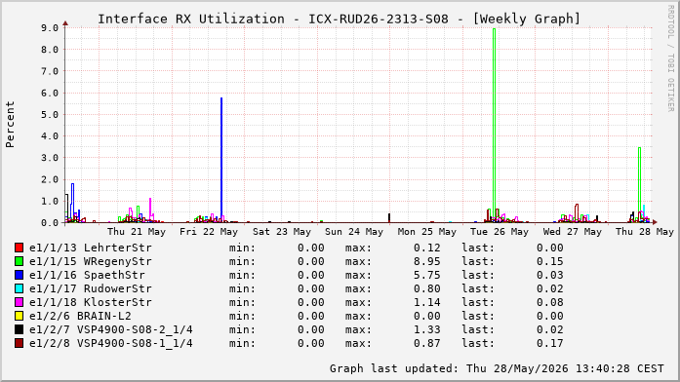The width and height of the screenshot is (680, 382).
Task: Select legend label e1/1/17 RudowerStr
Action: point(91,288)
